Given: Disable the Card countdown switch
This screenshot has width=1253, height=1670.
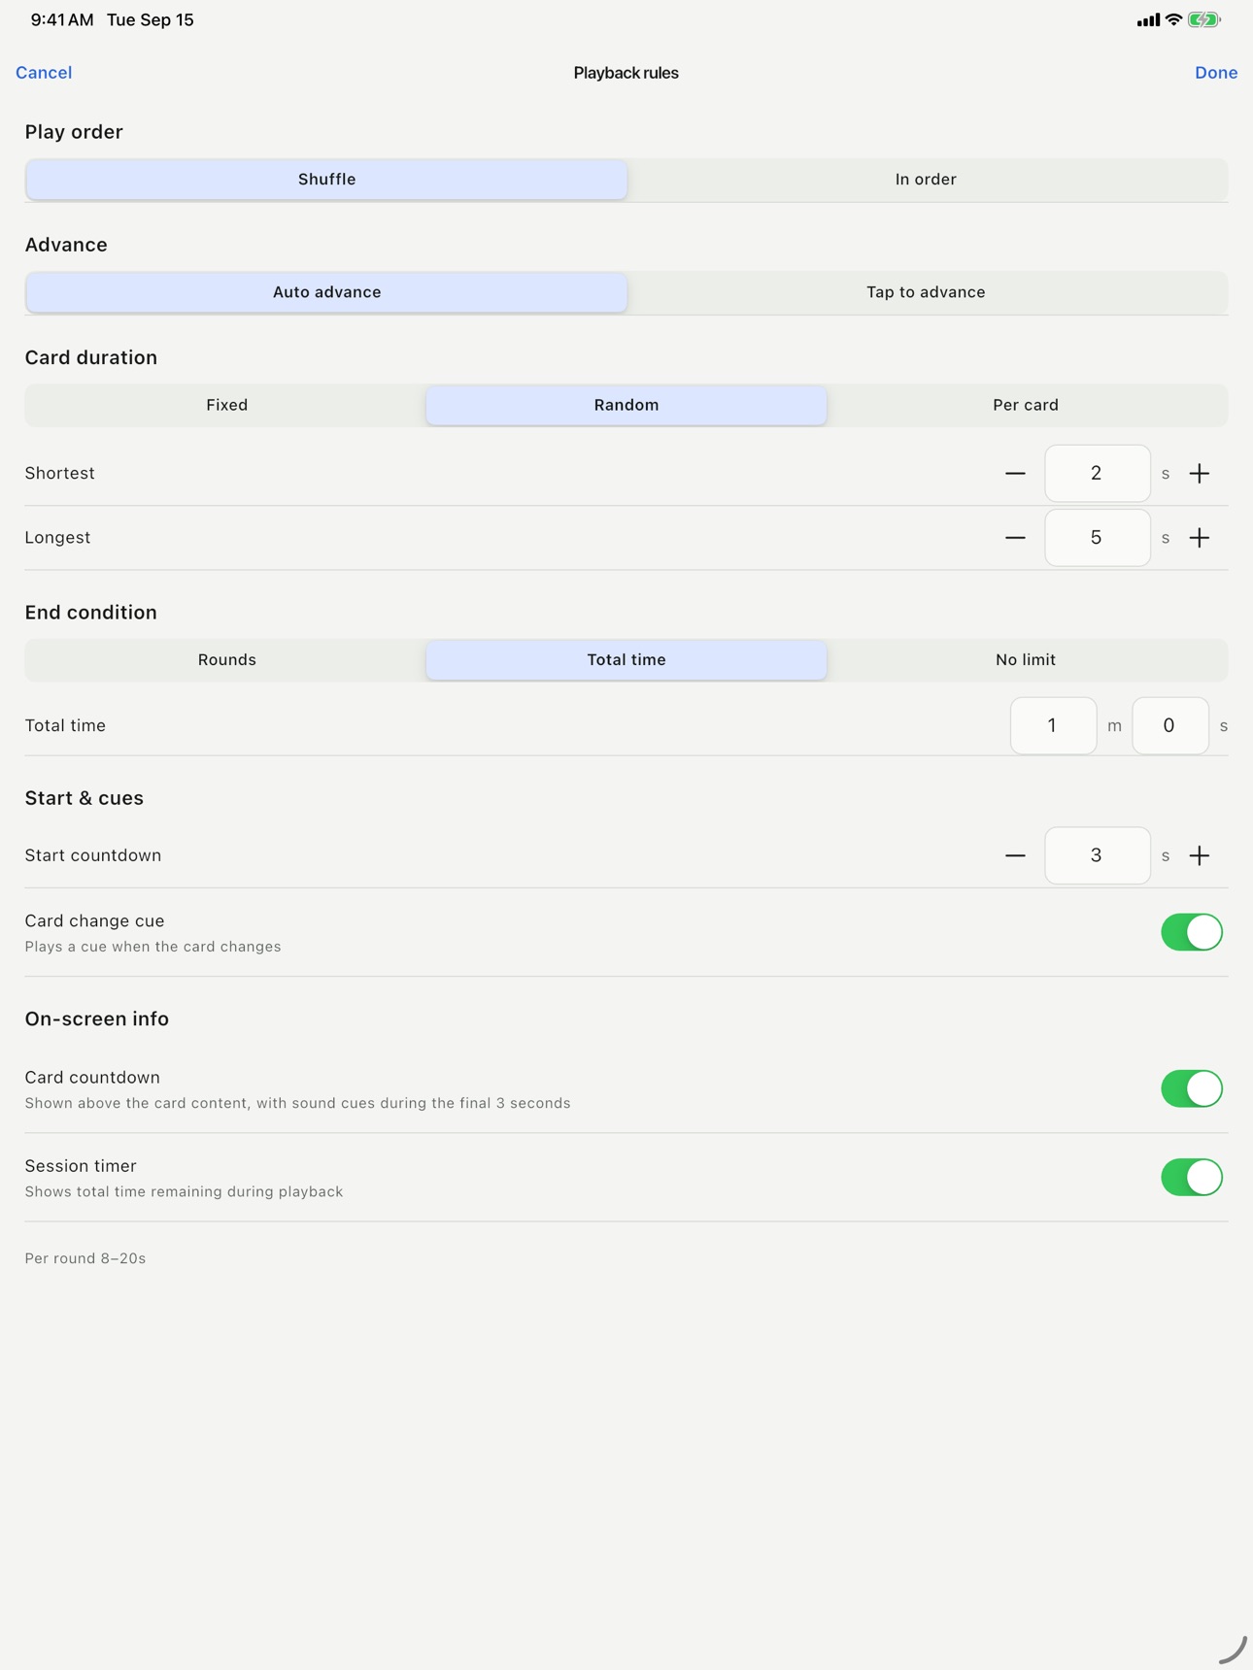Looking at the screenshot, I should 1192,1088.
